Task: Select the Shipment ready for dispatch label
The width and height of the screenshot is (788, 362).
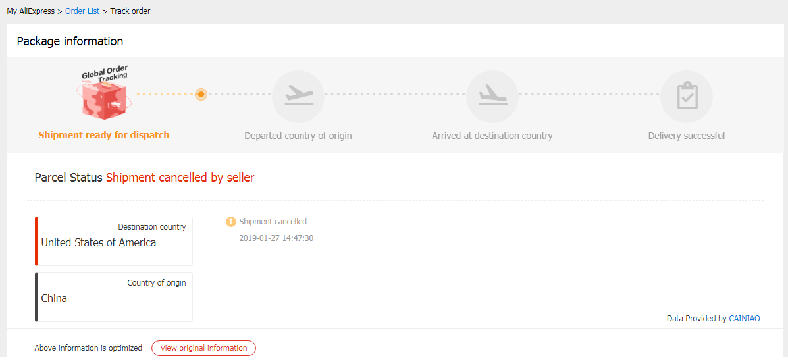Action: click(x=104, y=135)
